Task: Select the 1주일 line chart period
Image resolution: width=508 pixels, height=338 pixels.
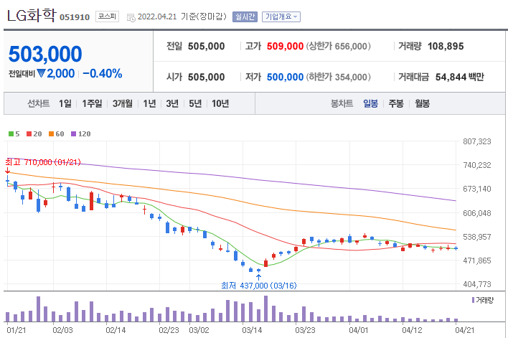Action: (92, 104)
